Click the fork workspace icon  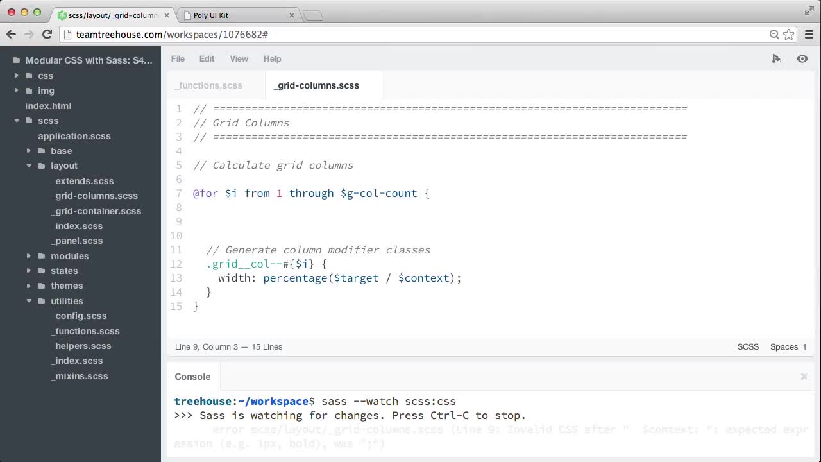tap(776, 58)
